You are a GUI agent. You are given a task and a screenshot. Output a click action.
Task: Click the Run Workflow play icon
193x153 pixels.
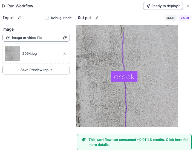(4, 6)
